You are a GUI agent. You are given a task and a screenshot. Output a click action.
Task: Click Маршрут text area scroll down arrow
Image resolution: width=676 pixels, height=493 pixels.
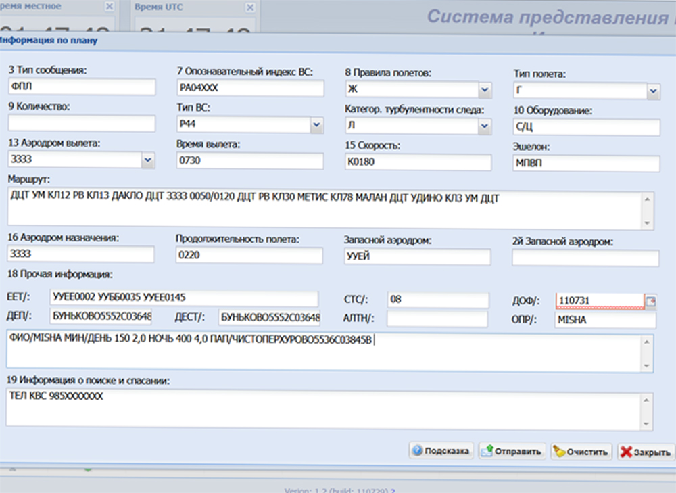(x=647, y=222)
